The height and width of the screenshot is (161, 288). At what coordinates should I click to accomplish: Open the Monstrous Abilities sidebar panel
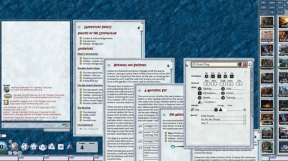(267, 119)
